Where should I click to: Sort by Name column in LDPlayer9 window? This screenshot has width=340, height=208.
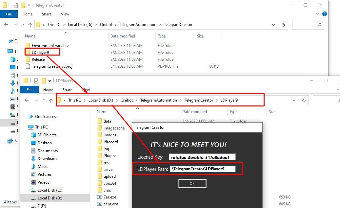tap(102, 112)
